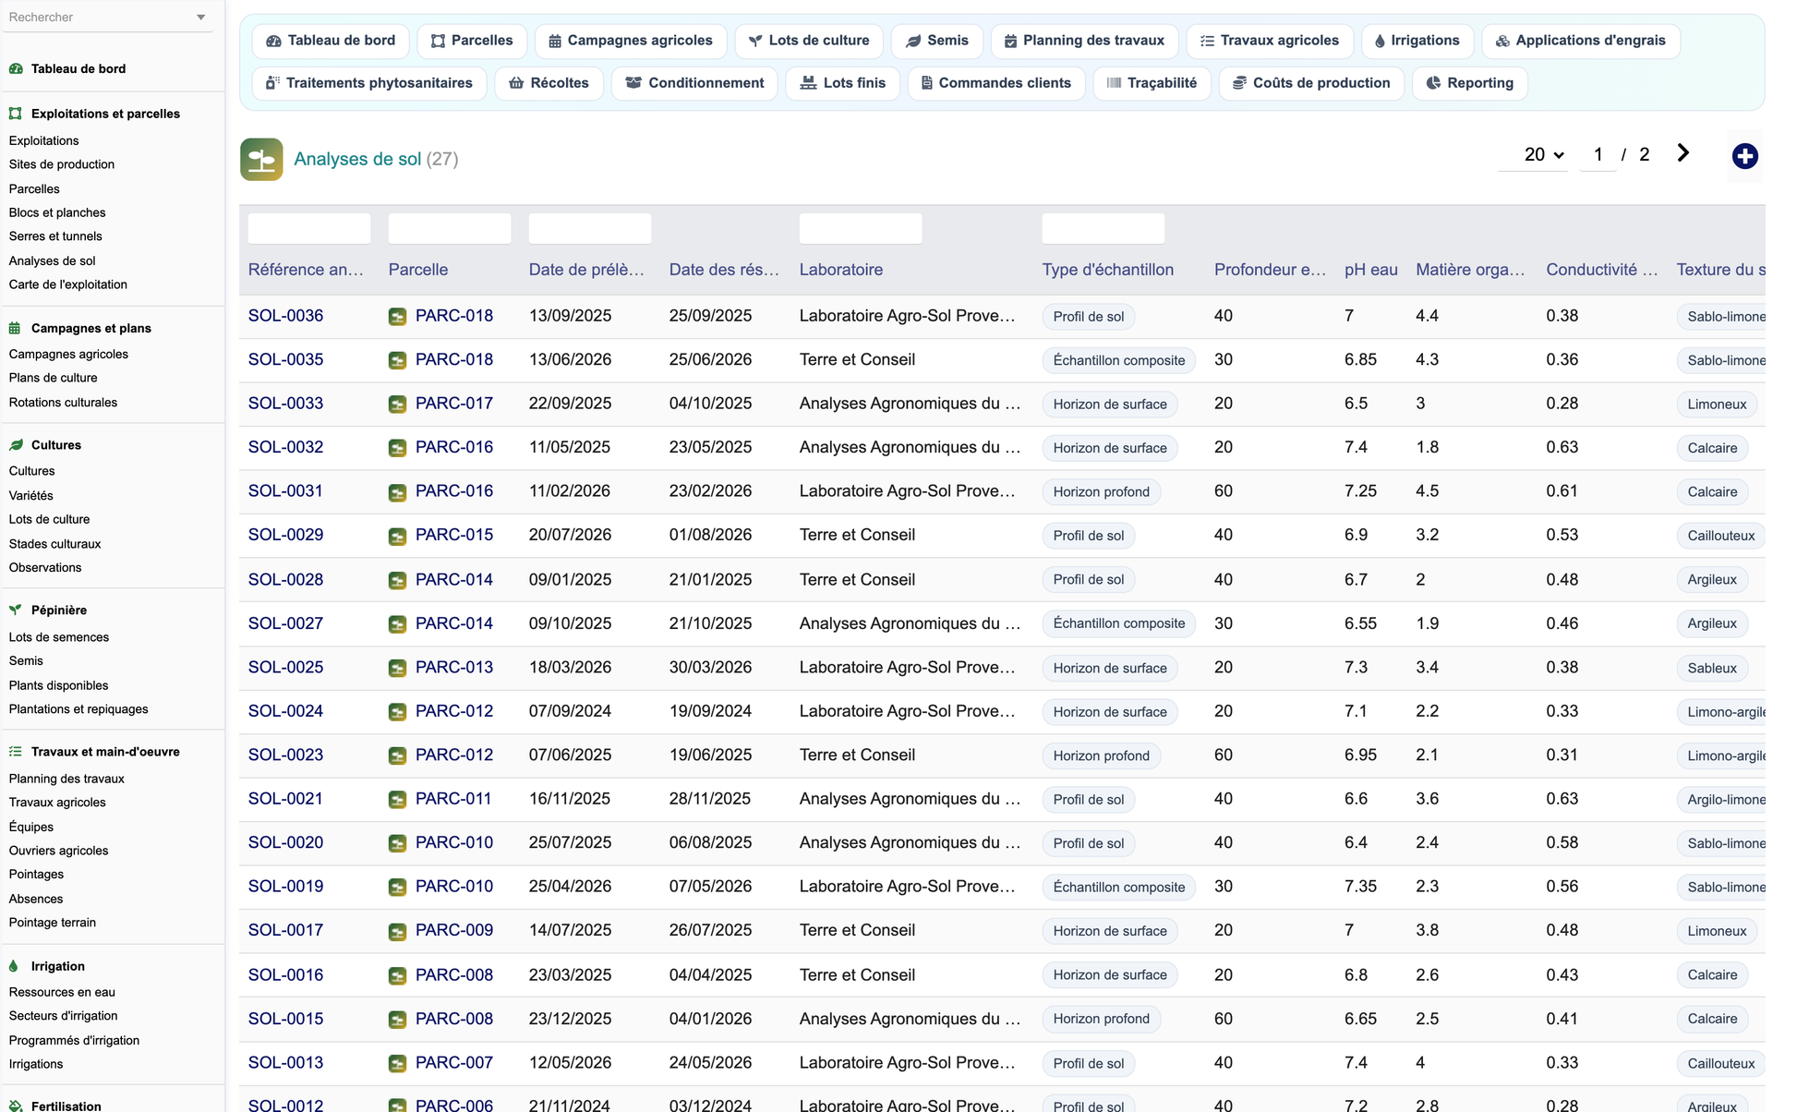The image size is (1797, 1112).
Task: Open parcel PARC-013 link
Action: 454,667
